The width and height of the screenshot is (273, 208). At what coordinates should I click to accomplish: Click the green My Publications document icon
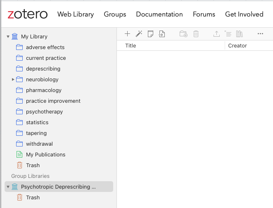pyautogui.click(x=19, y=155)
